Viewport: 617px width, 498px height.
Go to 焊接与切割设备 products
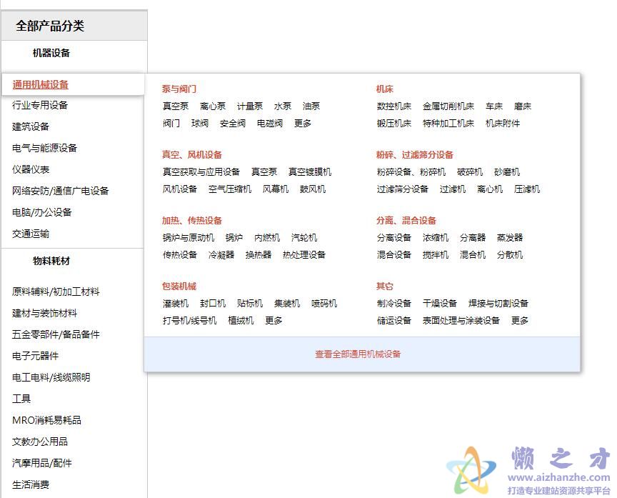coord(498,304)
